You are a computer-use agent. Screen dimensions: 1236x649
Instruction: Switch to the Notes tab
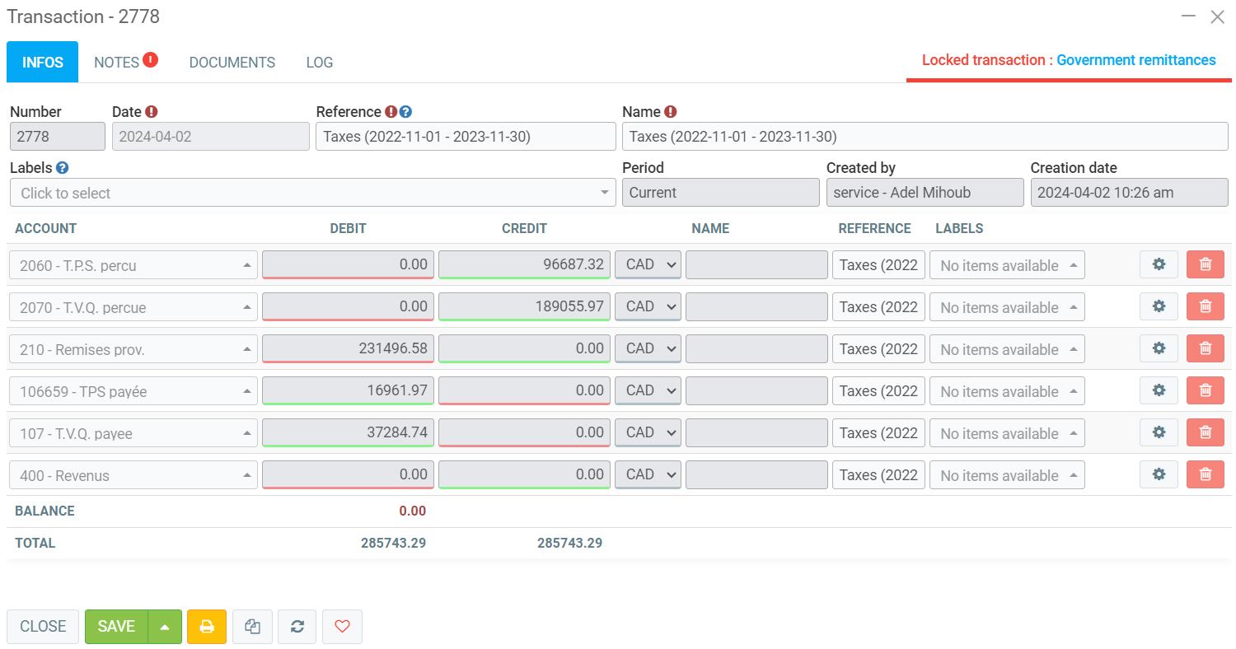[117, 63]
